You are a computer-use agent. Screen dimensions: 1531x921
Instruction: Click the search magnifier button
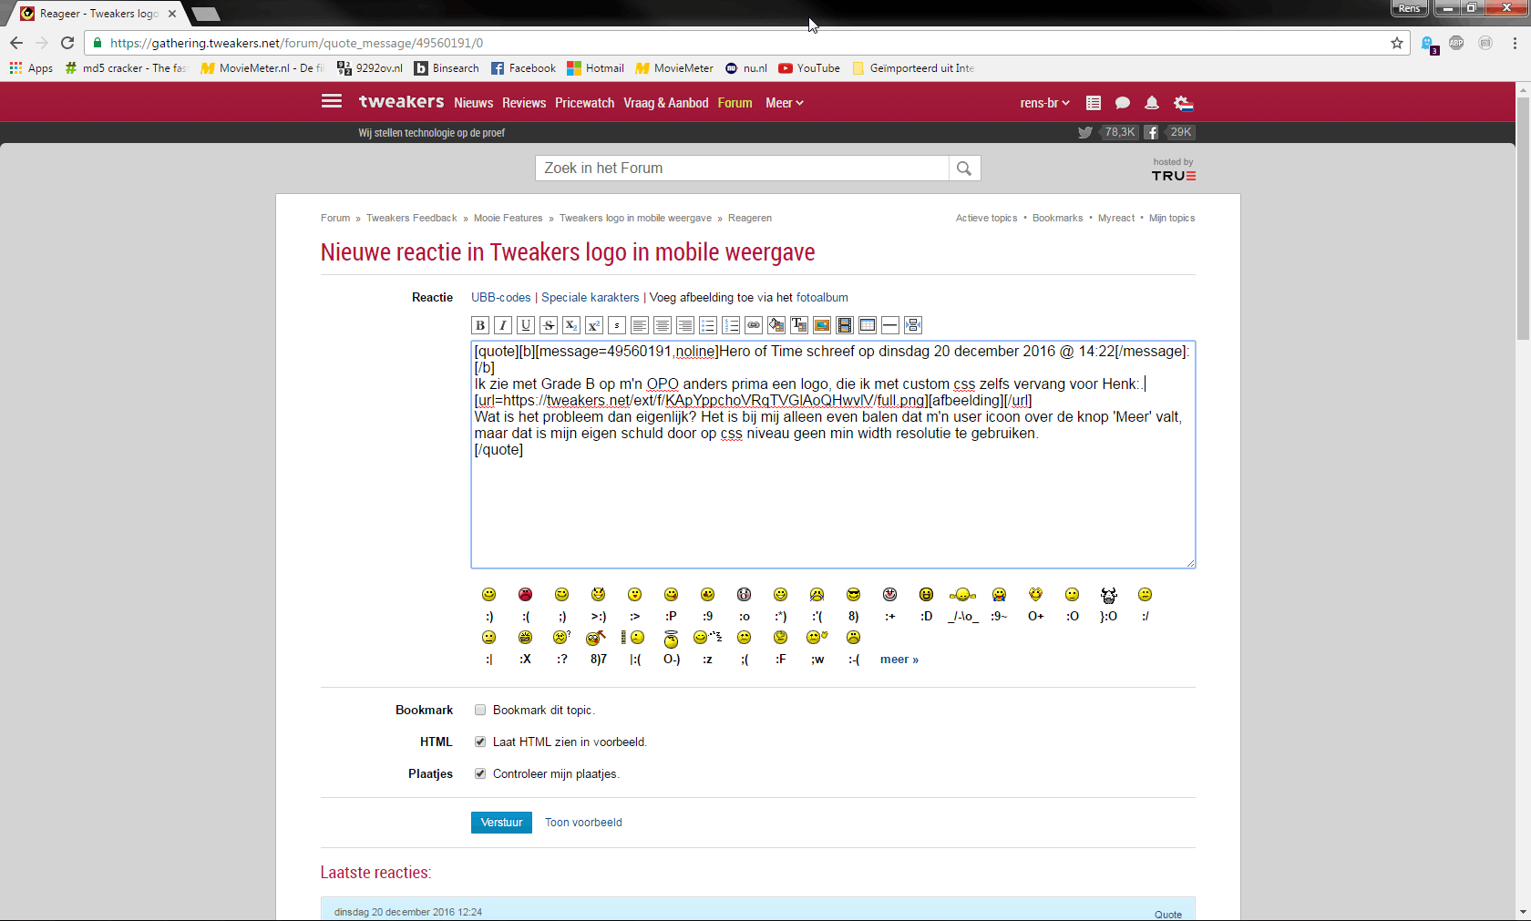point(964,169)
